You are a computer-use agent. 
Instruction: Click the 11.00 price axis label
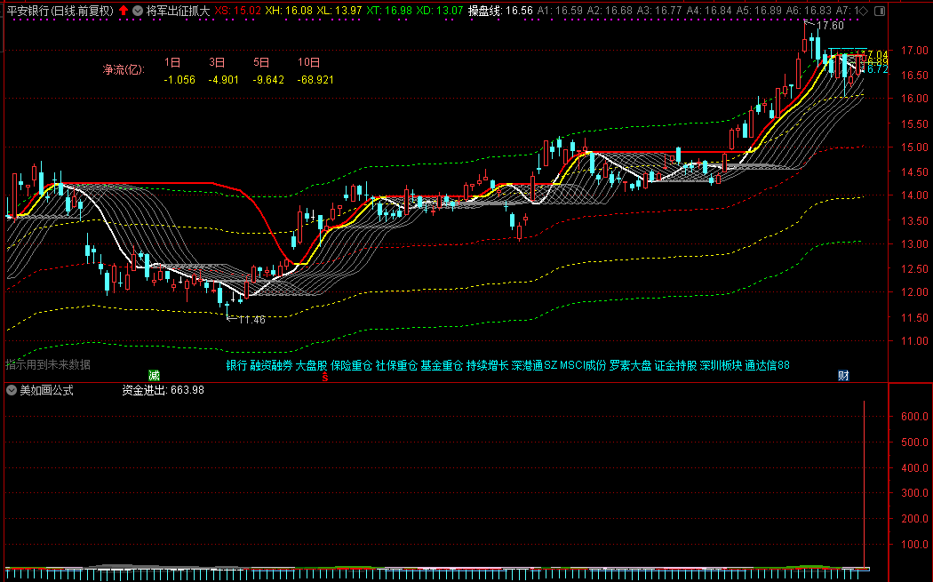(914, 341)
